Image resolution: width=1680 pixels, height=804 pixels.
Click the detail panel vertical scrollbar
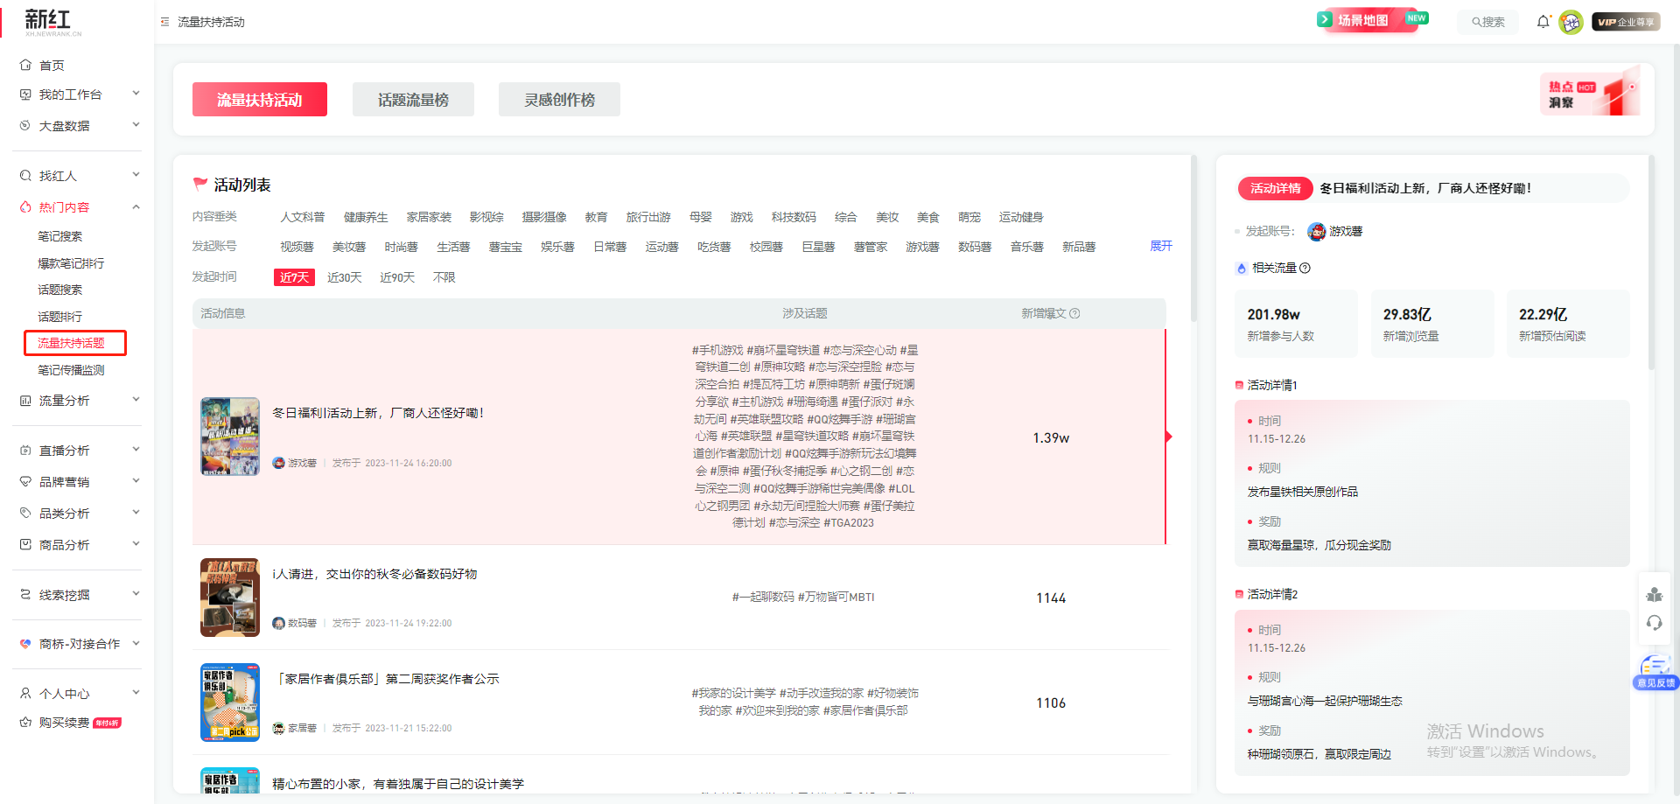pos(1651,262)
